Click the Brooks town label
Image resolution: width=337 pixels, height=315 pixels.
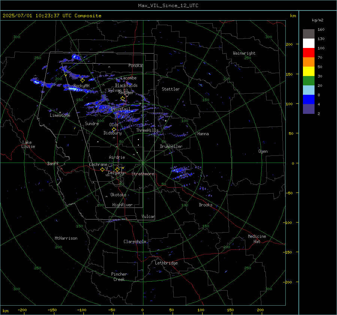(206, 205)
